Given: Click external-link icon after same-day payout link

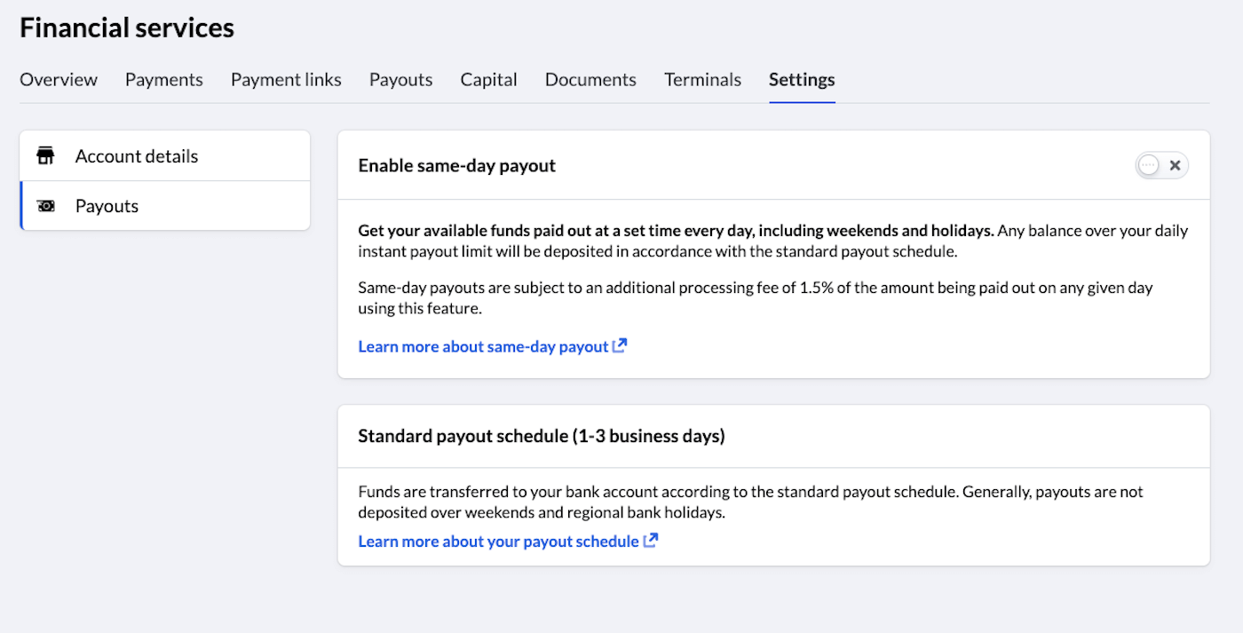Looking at the screenshot, I should (620, 346).
